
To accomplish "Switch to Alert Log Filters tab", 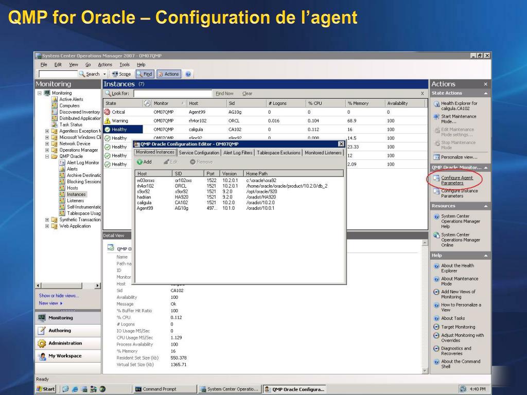I will 238,153.
